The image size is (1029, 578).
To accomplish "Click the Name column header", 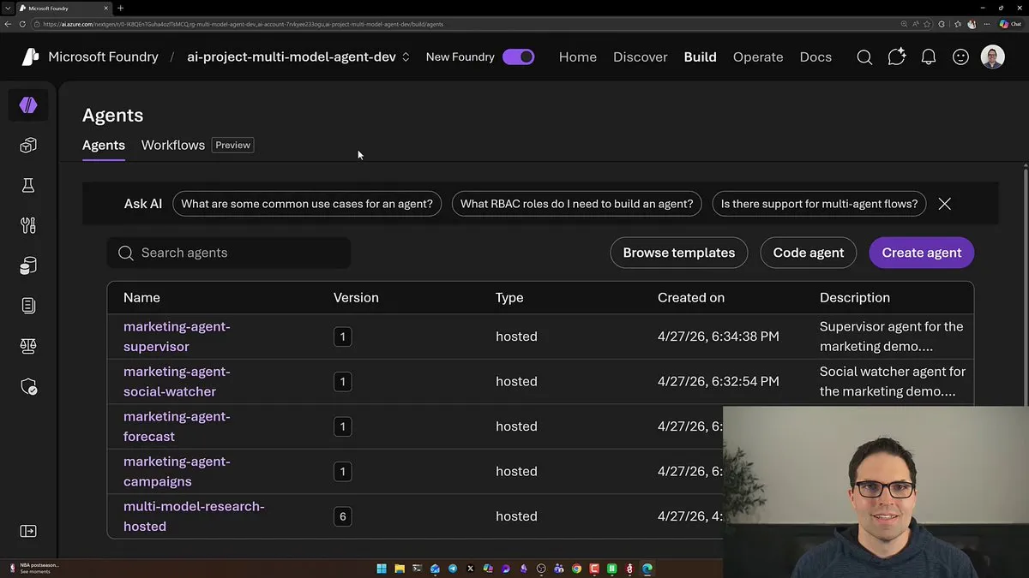I will pos(141,298).
